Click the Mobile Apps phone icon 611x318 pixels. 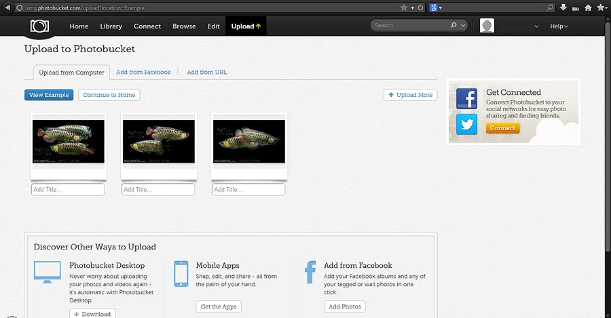(x=181, y=274)
